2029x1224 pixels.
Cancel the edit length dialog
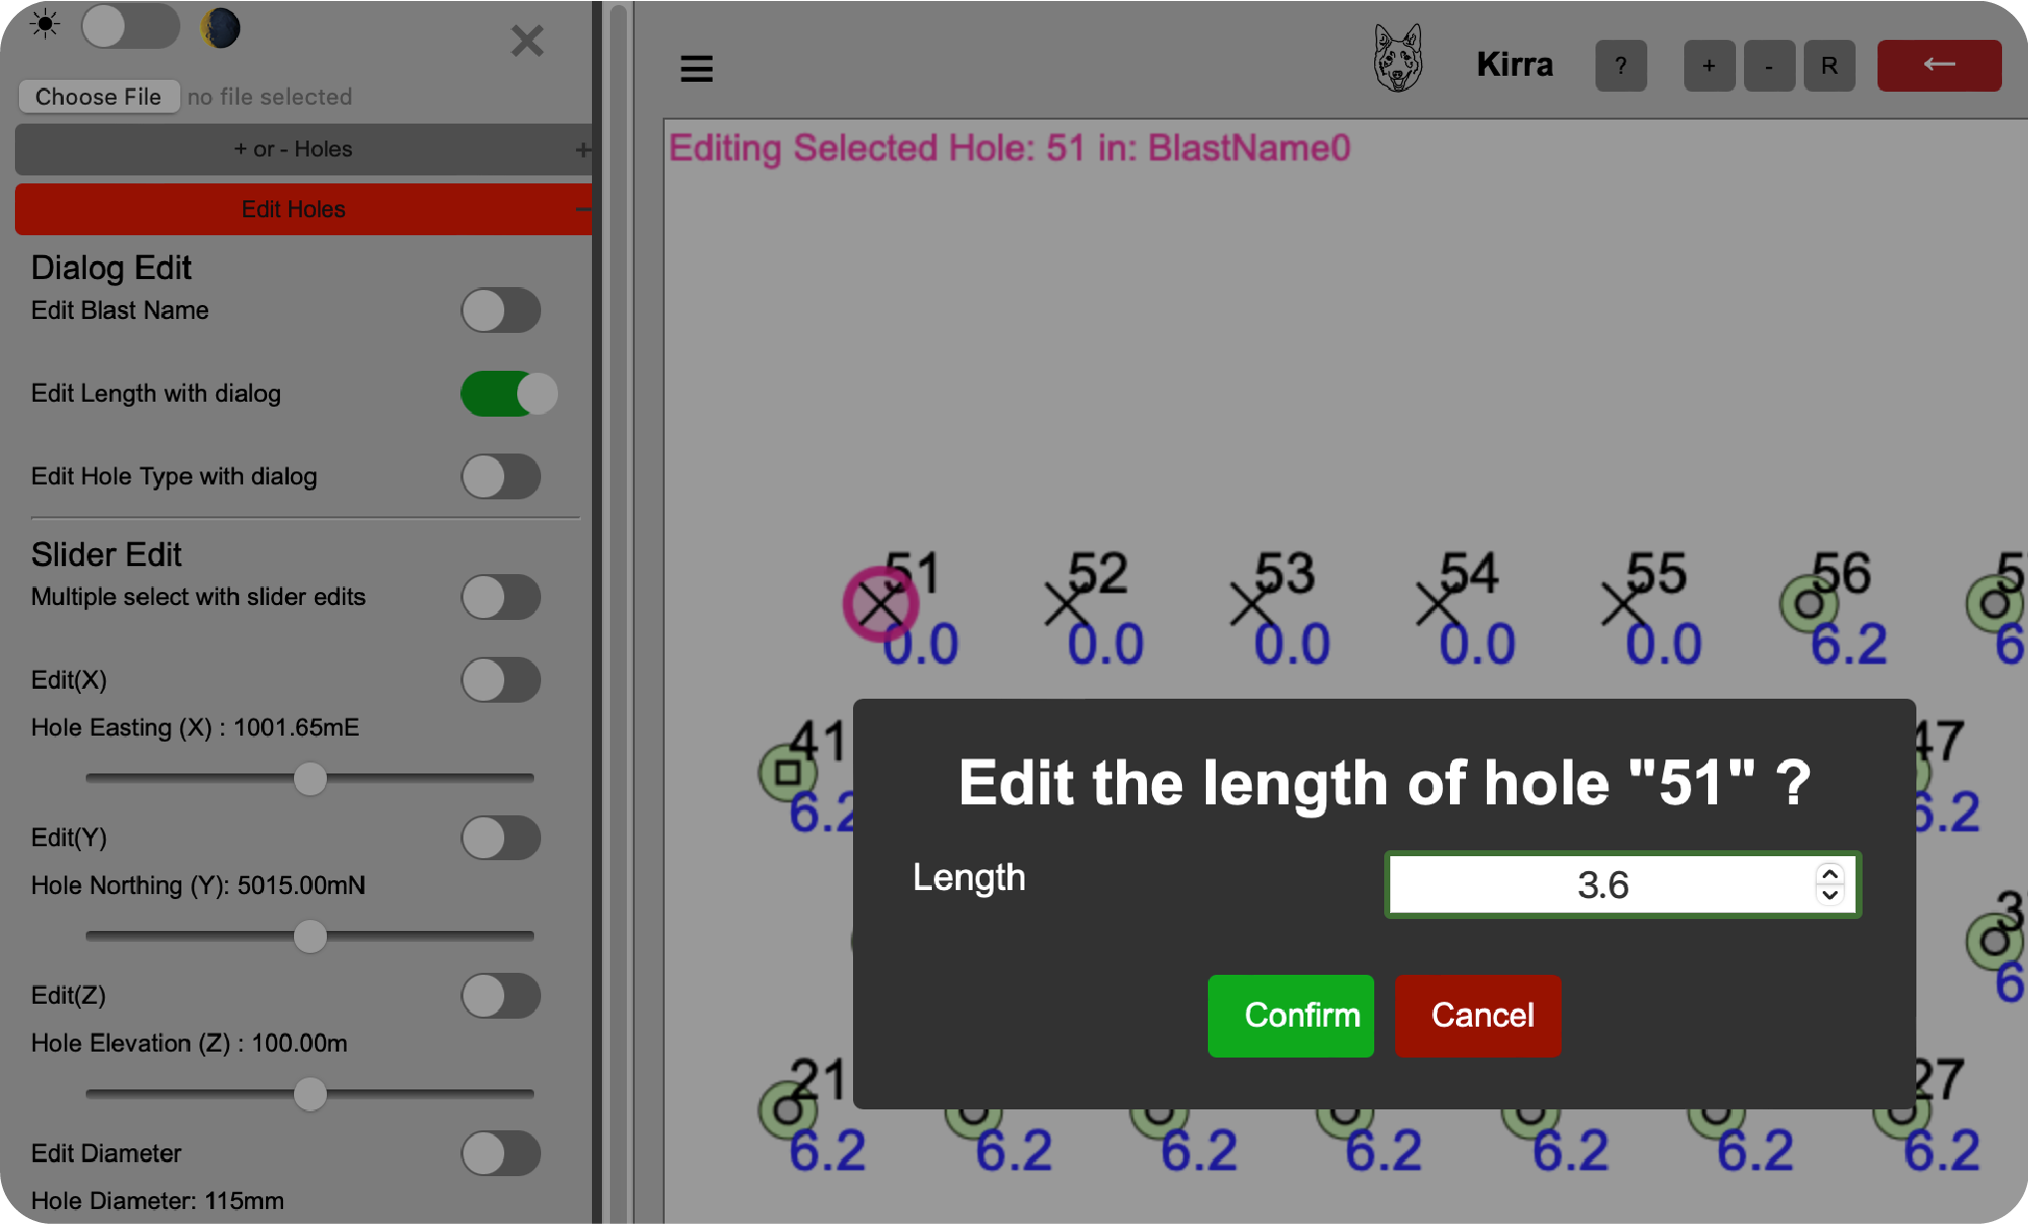point(1478,1016)
